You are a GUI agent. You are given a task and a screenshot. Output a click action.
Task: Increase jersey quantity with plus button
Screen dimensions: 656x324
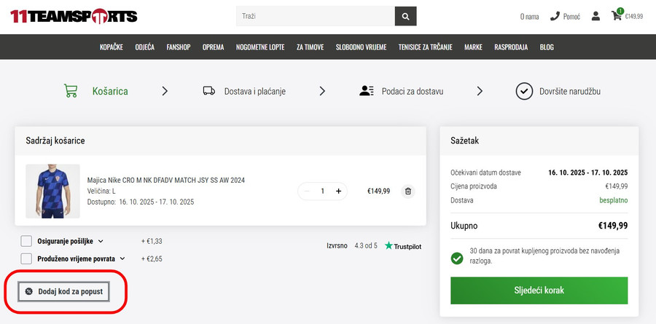point(338,191)
